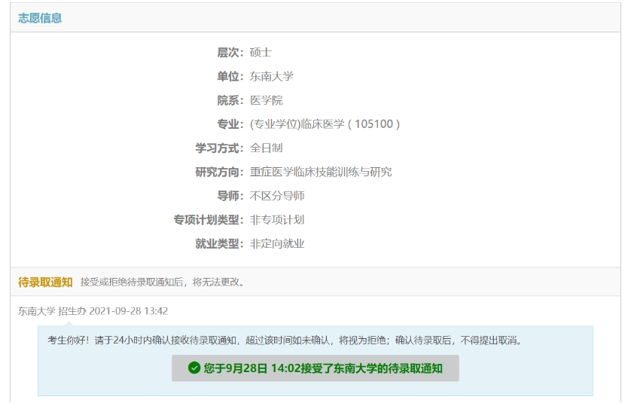Image resolution: width=625 pixels, height=403 pixels.
Task: Click the label '院系:'
Action: pyautogui.click(x=230, y=100)
